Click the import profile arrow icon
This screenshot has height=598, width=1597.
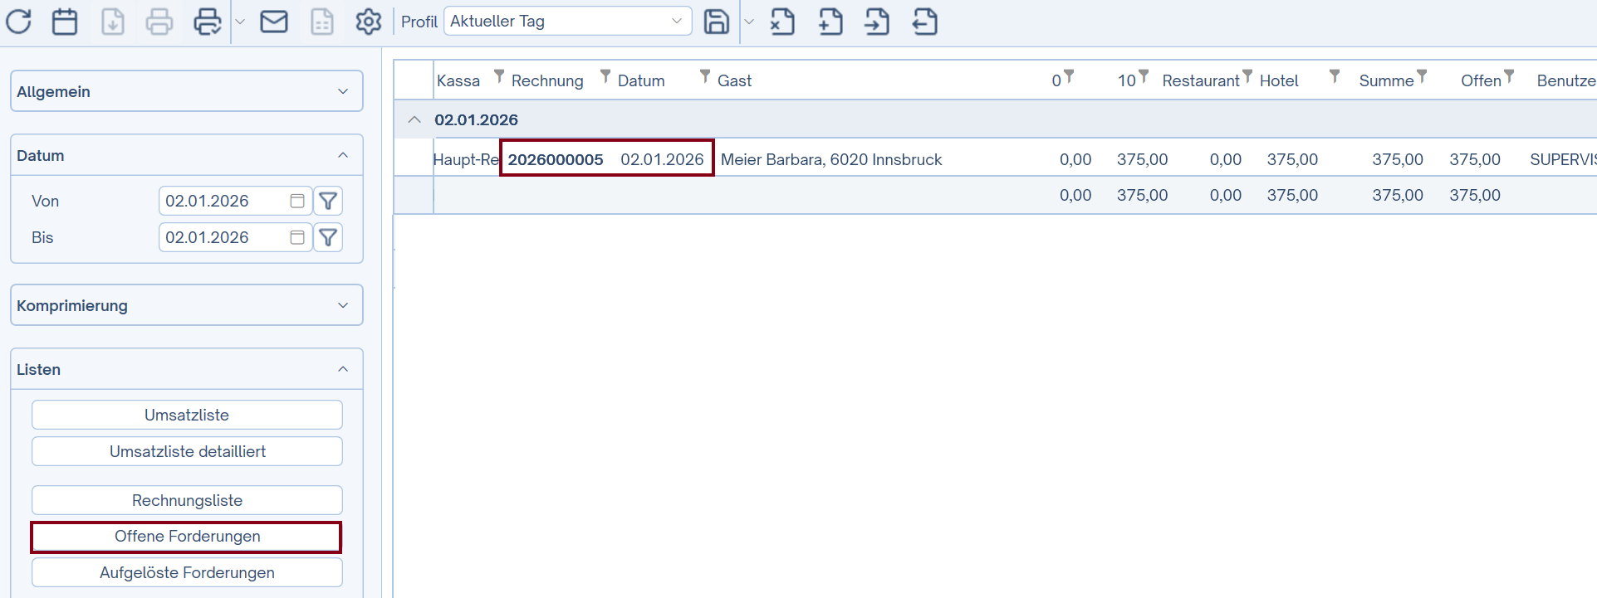877,22
